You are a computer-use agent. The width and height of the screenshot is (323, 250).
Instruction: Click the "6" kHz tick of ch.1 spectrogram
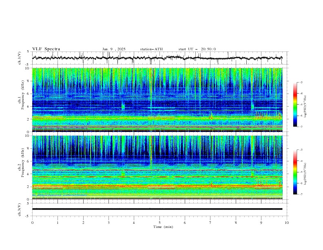pos(29,94)
